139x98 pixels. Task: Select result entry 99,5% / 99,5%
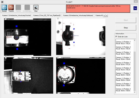tap(123, 90)
